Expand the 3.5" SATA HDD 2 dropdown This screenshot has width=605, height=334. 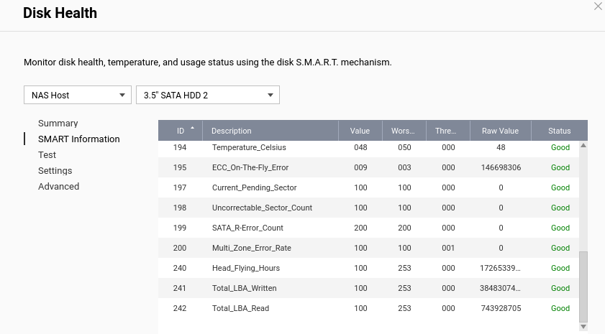coord(207,95)
